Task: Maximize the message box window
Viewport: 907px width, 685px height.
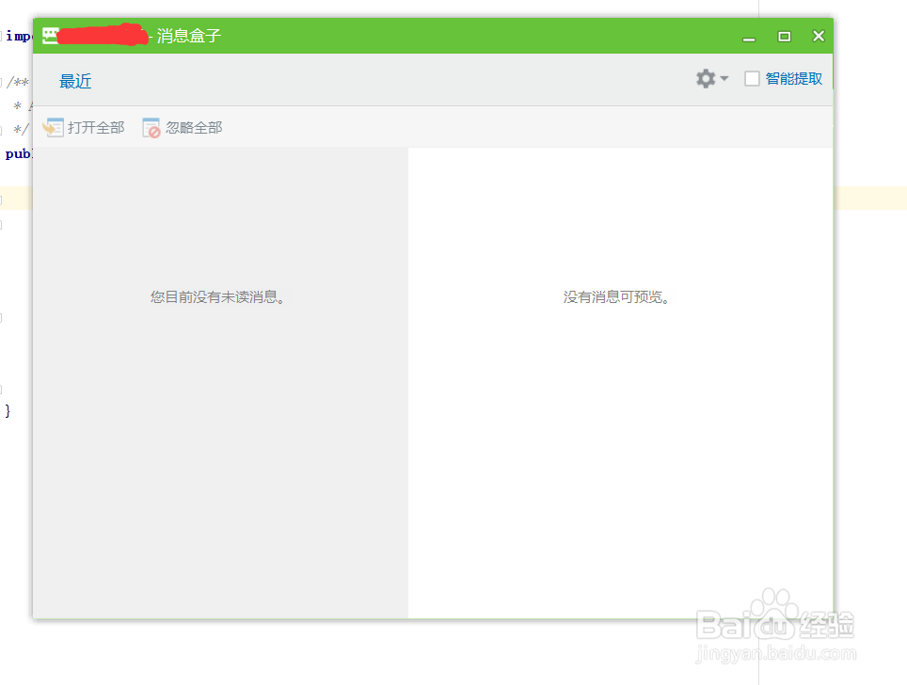Action: 784,36
